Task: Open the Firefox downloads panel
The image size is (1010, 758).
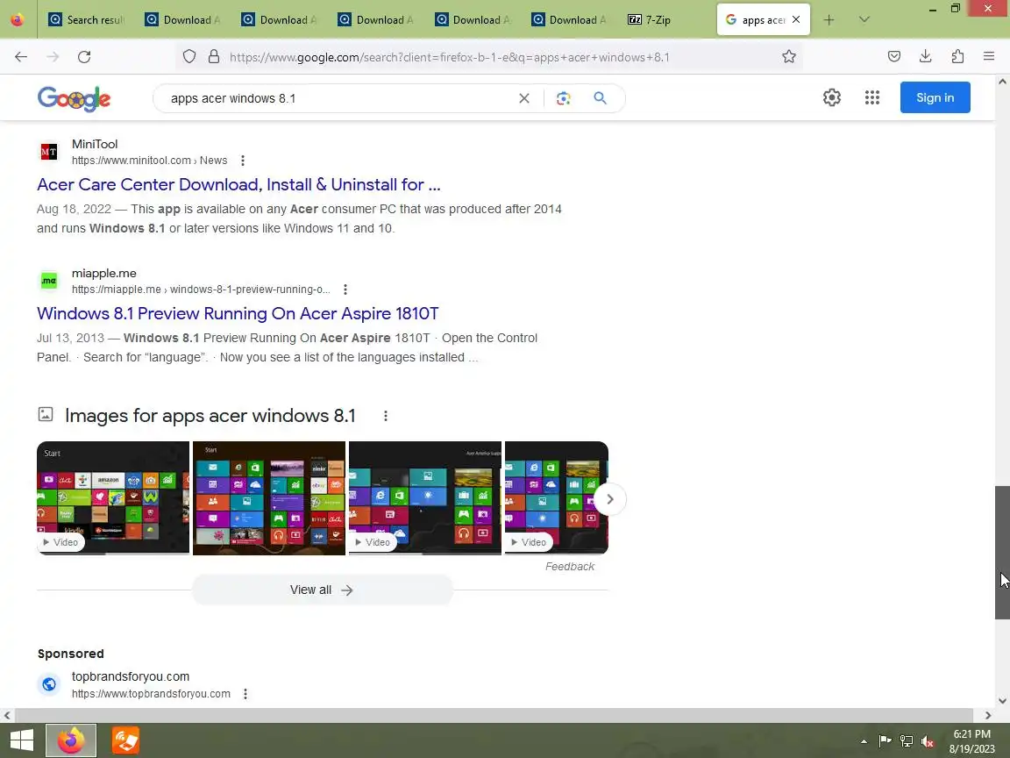Action: coord(926,57)
